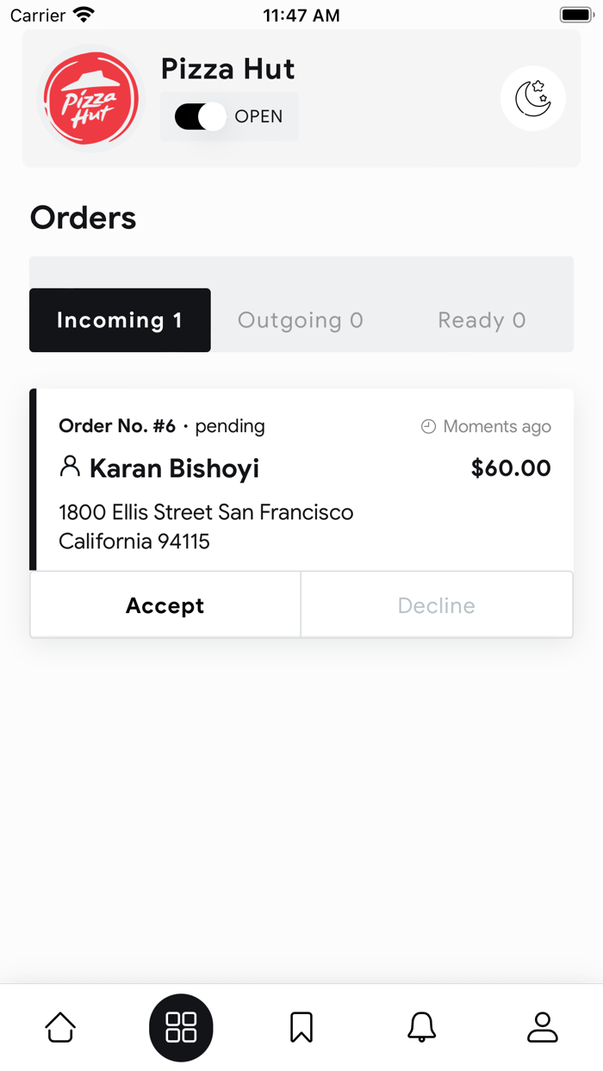Tap the Wi-Fi status bar icon
The height and width of the screenshot is (1071, 603).
84,15
